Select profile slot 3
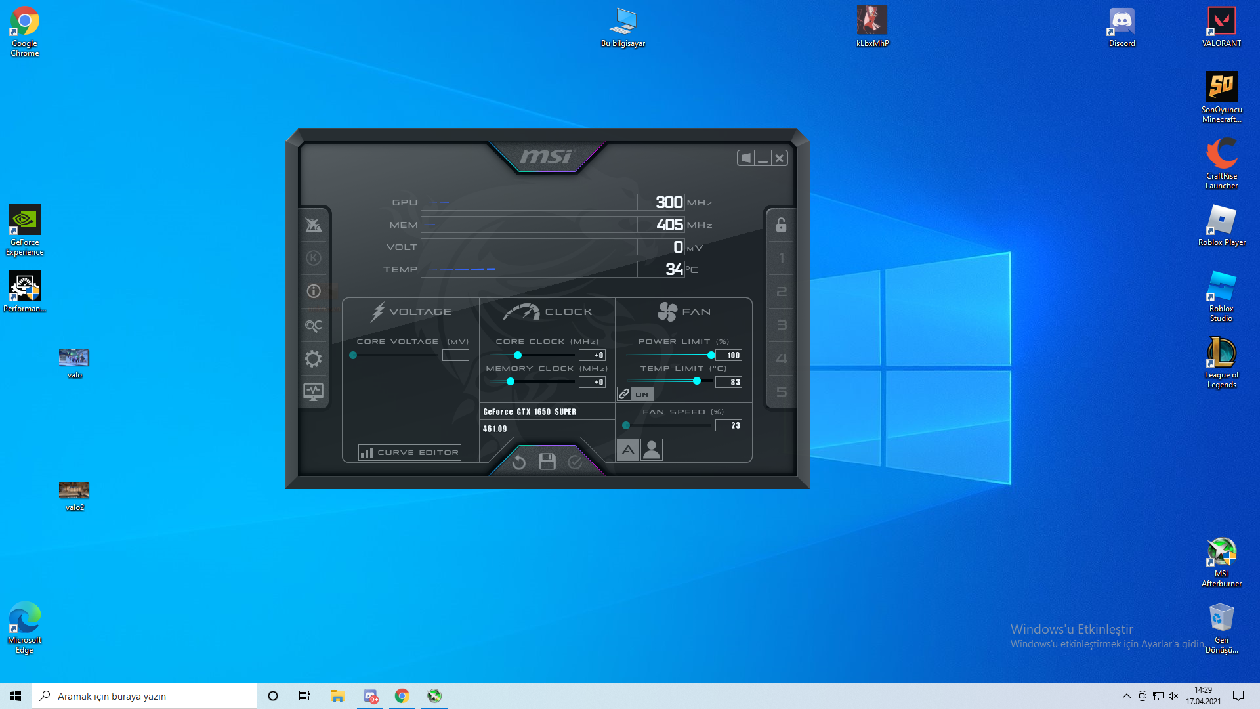1260x709 pixels. click(781, 325)
